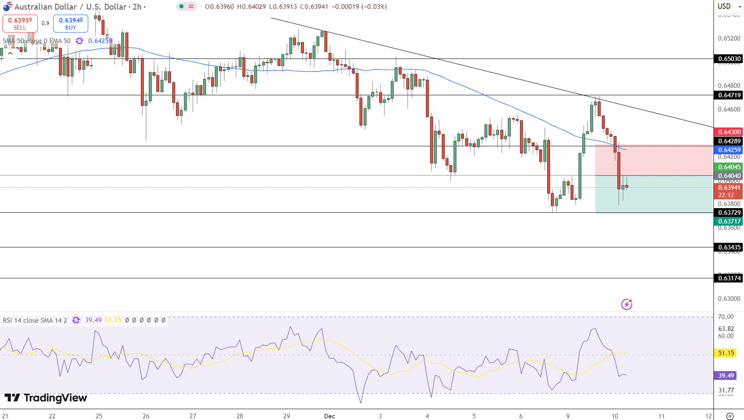Click the RSI 14 close SMA 14 2 legend
Image resolution: width=744 pixels, height=420 pixels.
pyautogui.click(x=35, y=320)
